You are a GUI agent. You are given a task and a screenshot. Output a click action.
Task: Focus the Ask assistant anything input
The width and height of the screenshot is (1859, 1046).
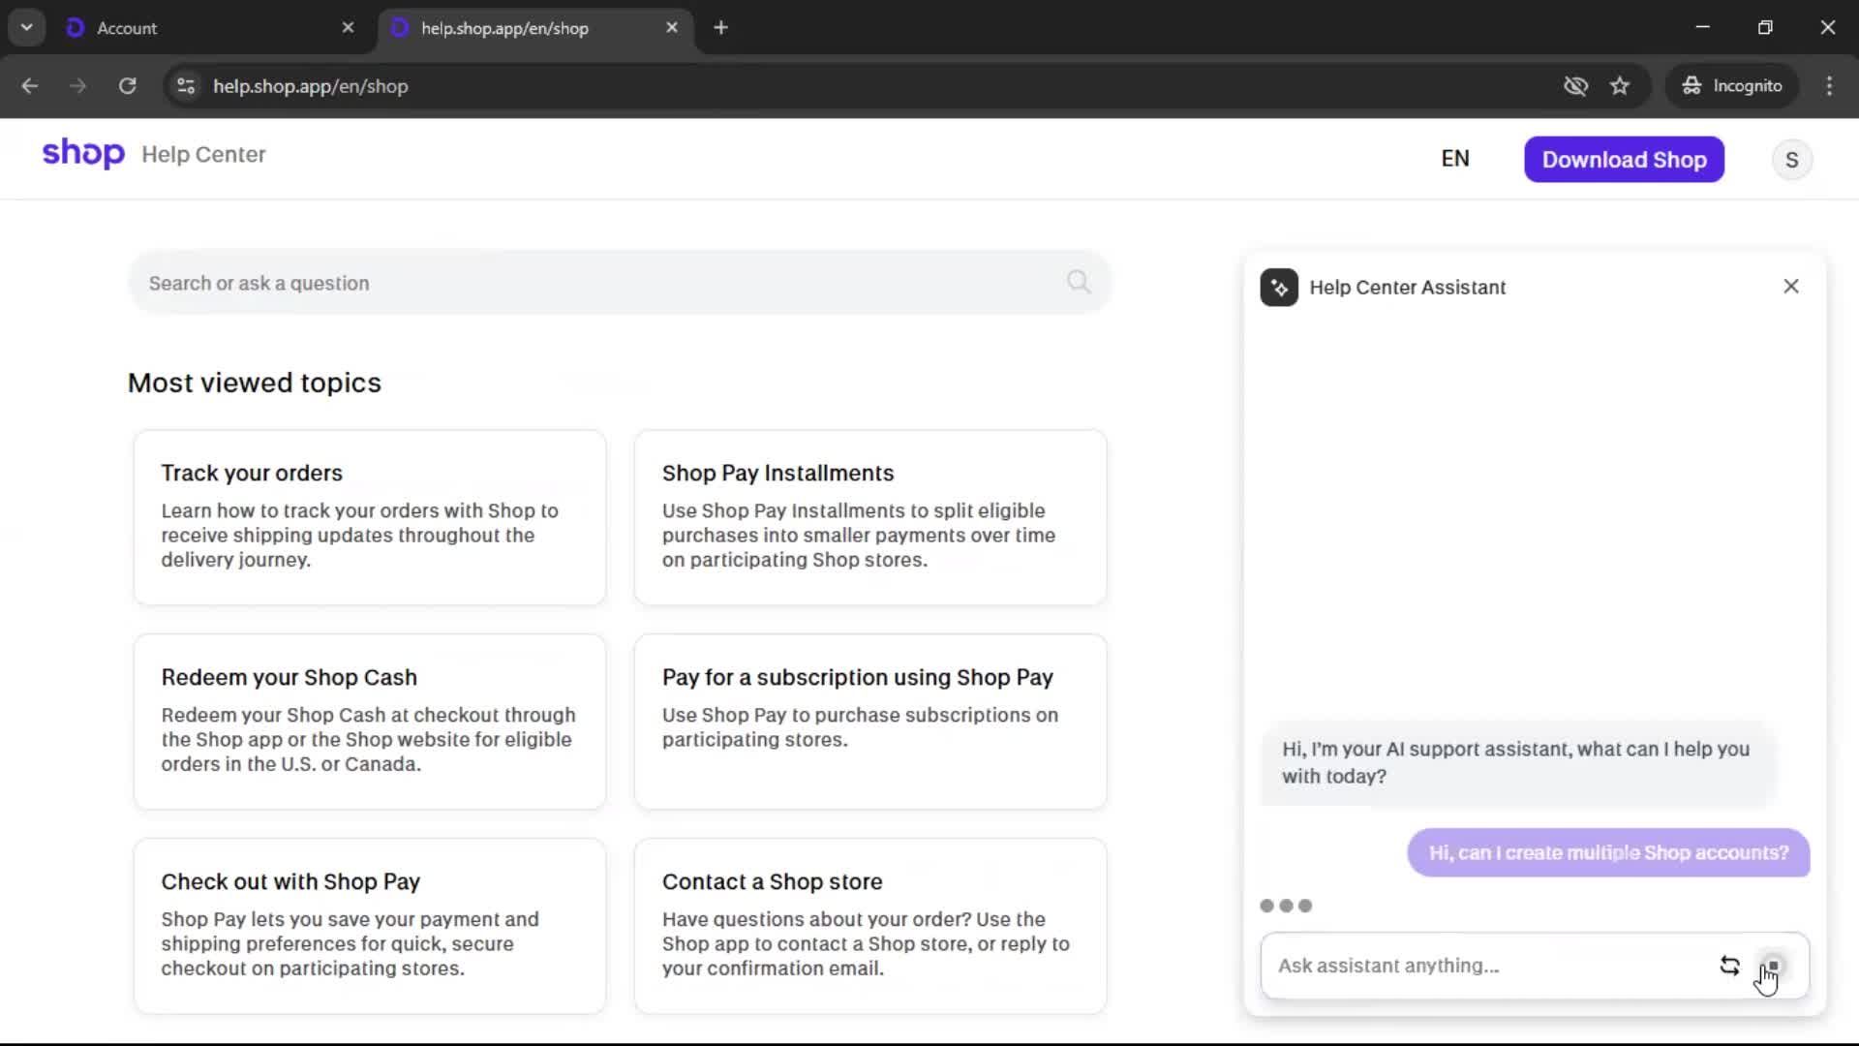click(x=1481, y=966)
